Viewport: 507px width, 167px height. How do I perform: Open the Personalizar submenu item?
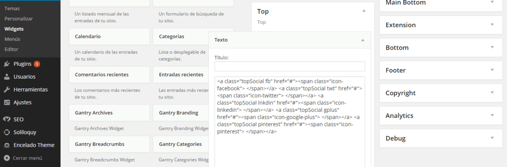point(18,19)
